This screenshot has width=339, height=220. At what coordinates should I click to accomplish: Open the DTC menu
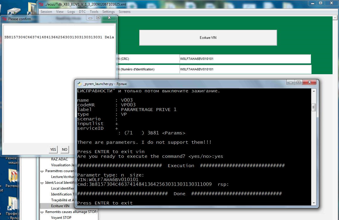[82, 12]
